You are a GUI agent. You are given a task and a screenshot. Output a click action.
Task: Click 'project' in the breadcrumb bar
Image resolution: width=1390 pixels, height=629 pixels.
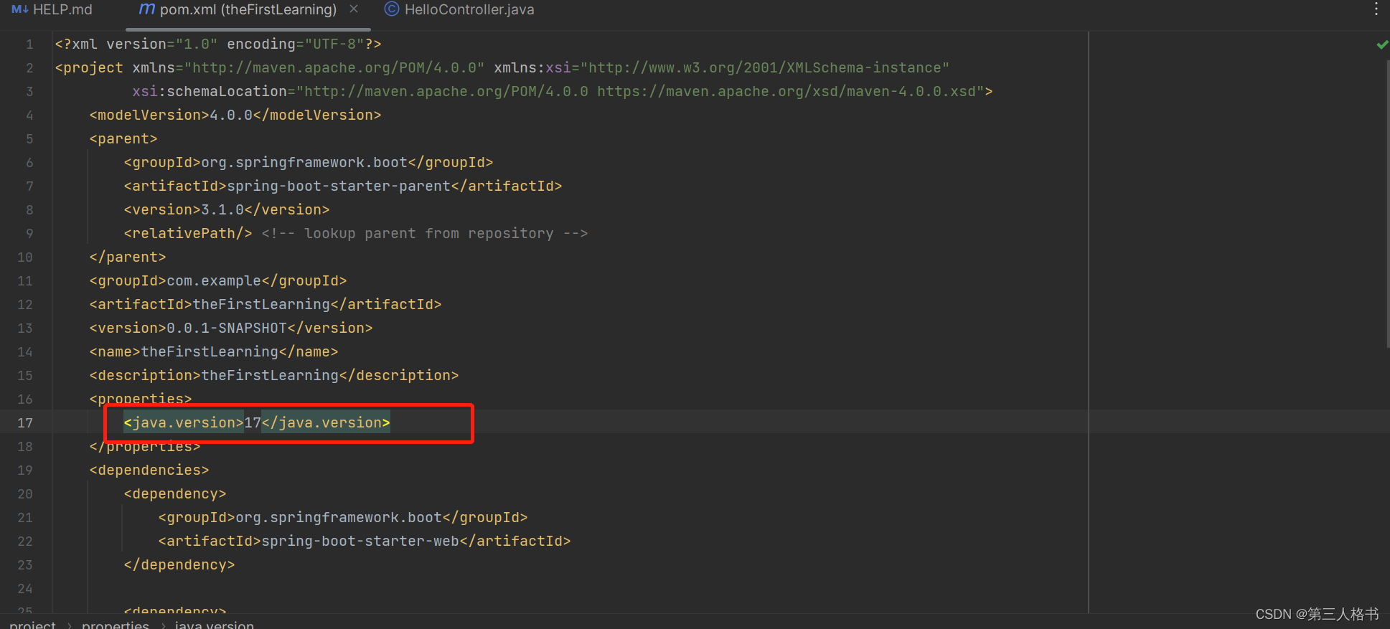[x=32, y=624]
